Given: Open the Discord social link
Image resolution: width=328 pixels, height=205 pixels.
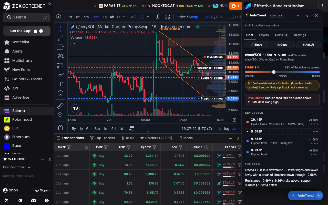Looking at the screenshot, I should (33, 200).
